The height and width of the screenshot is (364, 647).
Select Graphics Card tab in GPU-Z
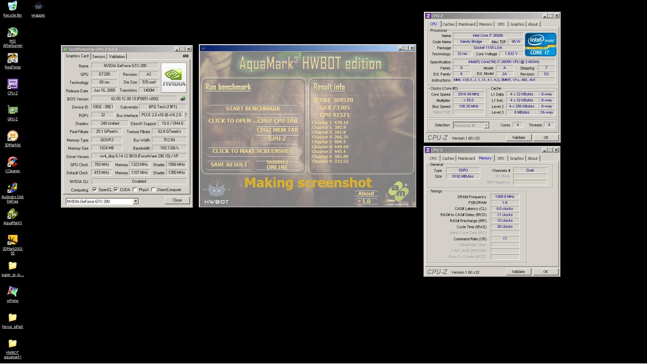[77, 56]
